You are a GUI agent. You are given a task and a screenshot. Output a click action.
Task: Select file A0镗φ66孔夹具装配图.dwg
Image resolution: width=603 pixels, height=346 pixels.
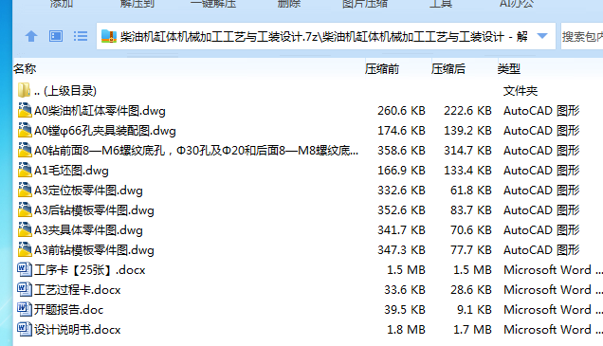105,131
